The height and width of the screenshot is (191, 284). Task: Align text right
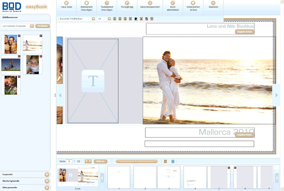click(125, 19)
